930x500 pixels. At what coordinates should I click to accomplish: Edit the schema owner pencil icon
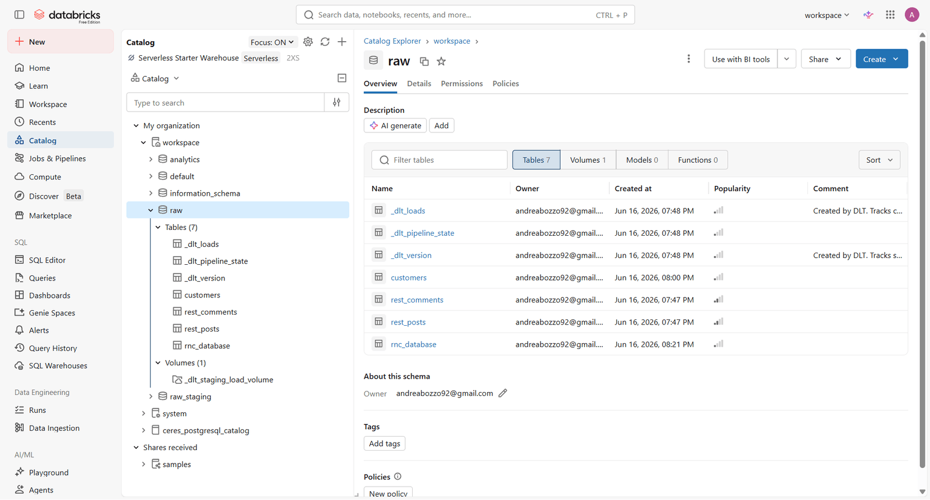(x=503, y=393)
